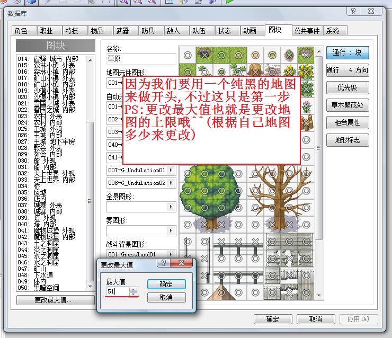Select tileset 027: 王城 地下牢房 in list
The width and height of the screenshot is (392, 338).
coord(51,141)
